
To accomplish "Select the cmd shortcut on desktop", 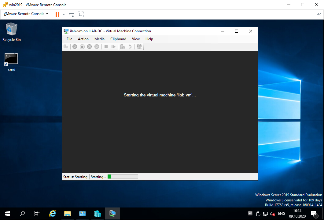I will [12, 62].
